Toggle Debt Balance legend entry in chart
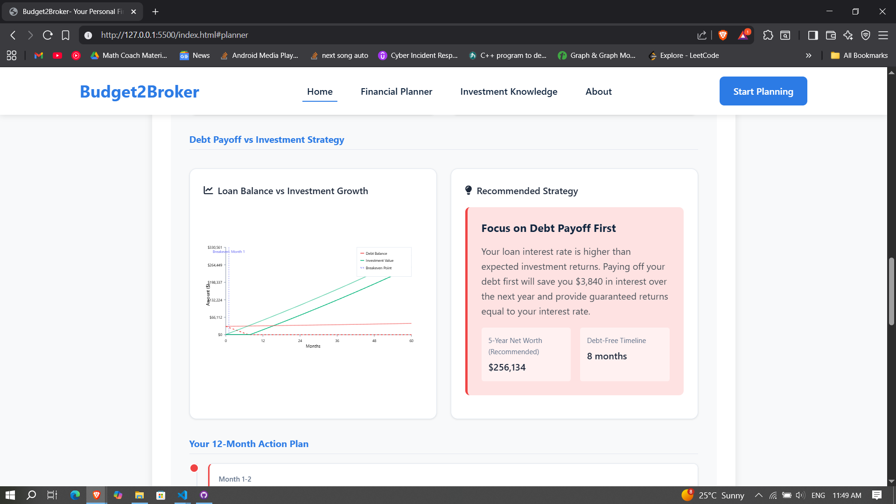This screenshot has height=504, width=896. pos(376,253)
